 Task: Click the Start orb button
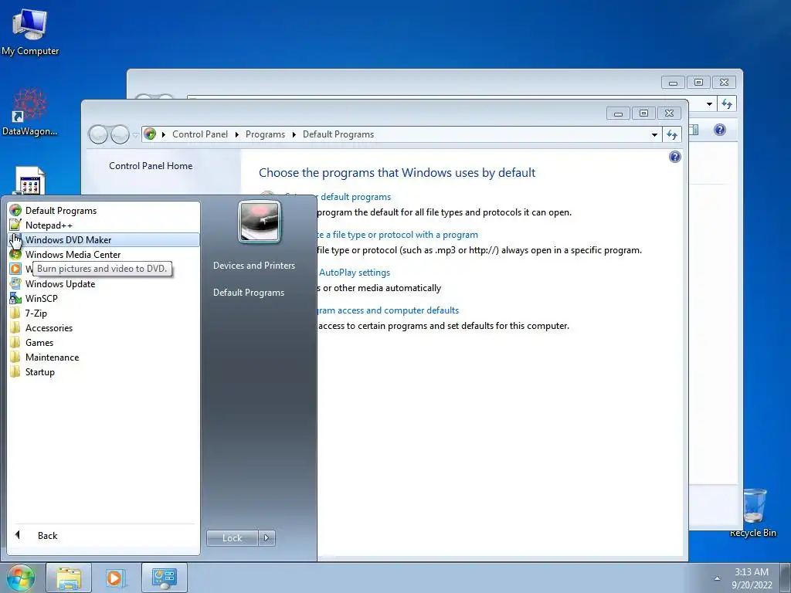pos(21,578)
